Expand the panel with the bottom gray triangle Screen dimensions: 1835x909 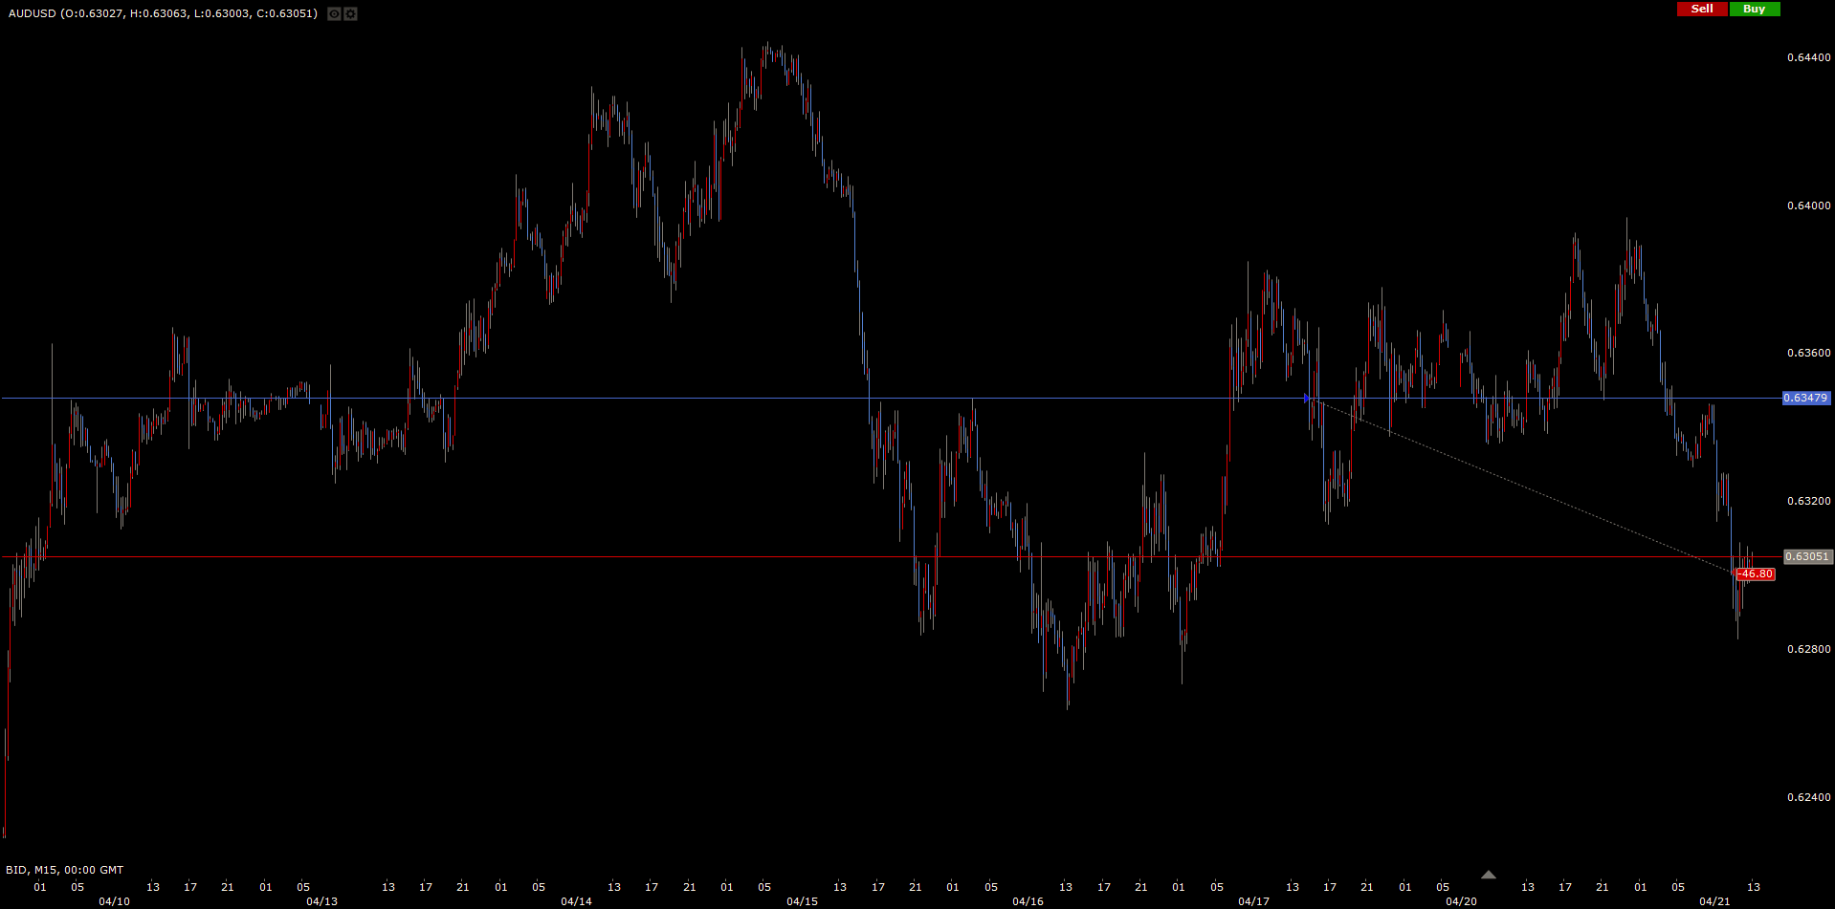point(1488,875)
